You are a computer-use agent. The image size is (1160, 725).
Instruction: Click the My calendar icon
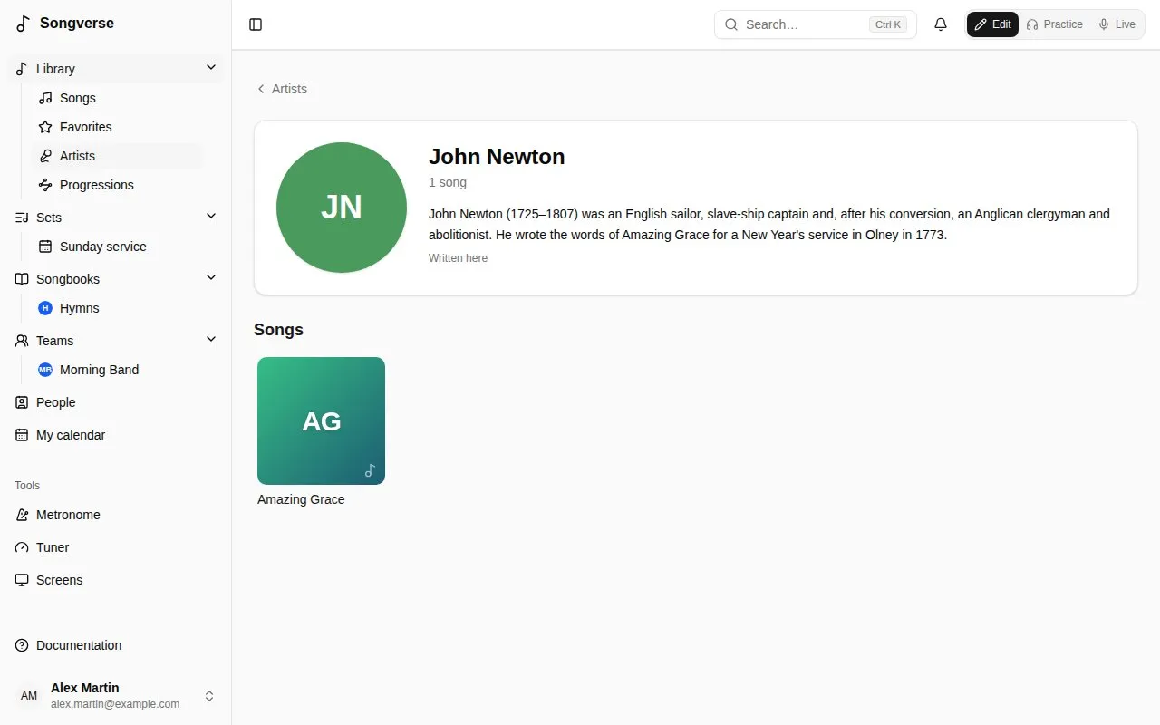(22, 435)
